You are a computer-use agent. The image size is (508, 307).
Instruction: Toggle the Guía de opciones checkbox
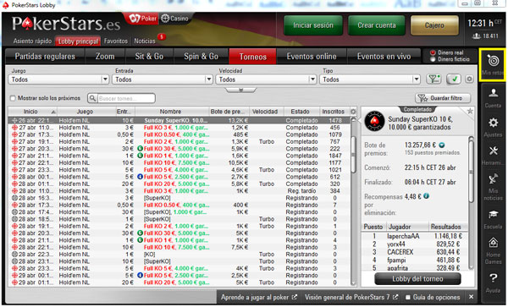408,297
